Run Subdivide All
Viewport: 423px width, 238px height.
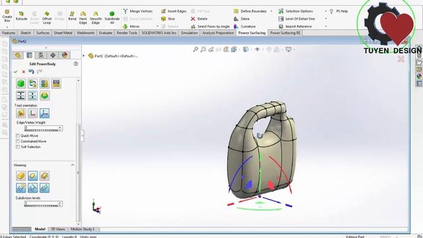[x=112, y=18]
